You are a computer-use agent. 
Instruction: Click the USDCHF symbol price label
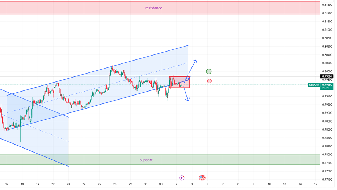point(313,85)
